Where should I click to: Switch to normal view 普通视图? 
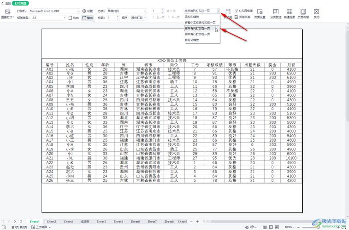pyautogui.click(x=290, y=14)
